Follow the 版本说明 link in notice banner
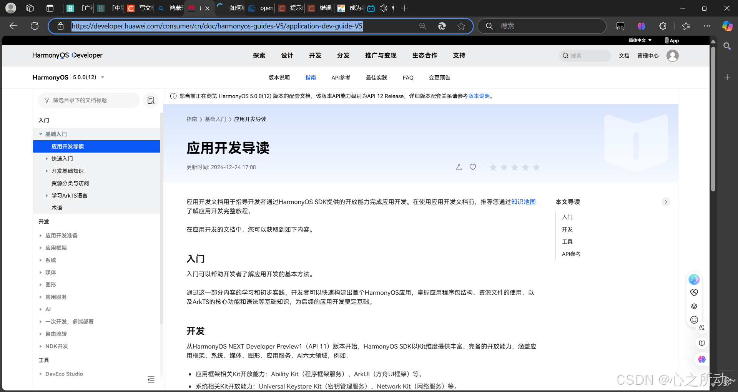The height and width of the screenshot is (392, 738). pos(479,96)
